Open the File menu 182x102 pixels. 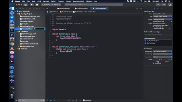tap(24, 1)
